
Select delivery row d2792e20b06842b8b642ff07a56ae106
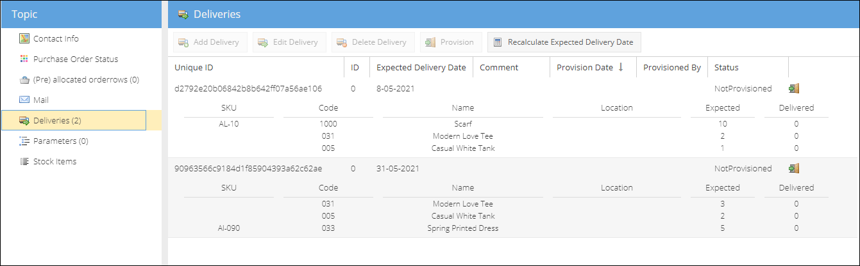[x=248, y=89]
